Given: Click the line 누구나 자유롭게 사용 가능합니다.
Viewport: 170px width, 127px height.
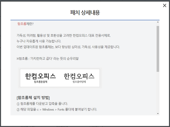Looking at the screenshot, I should 39,41.
